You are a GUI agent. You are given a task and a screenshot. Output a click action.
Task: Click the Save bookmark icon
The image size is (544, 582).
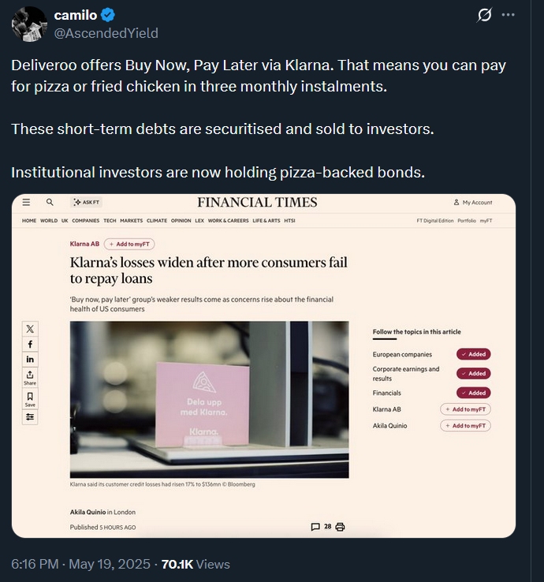(x=30, y=399)
